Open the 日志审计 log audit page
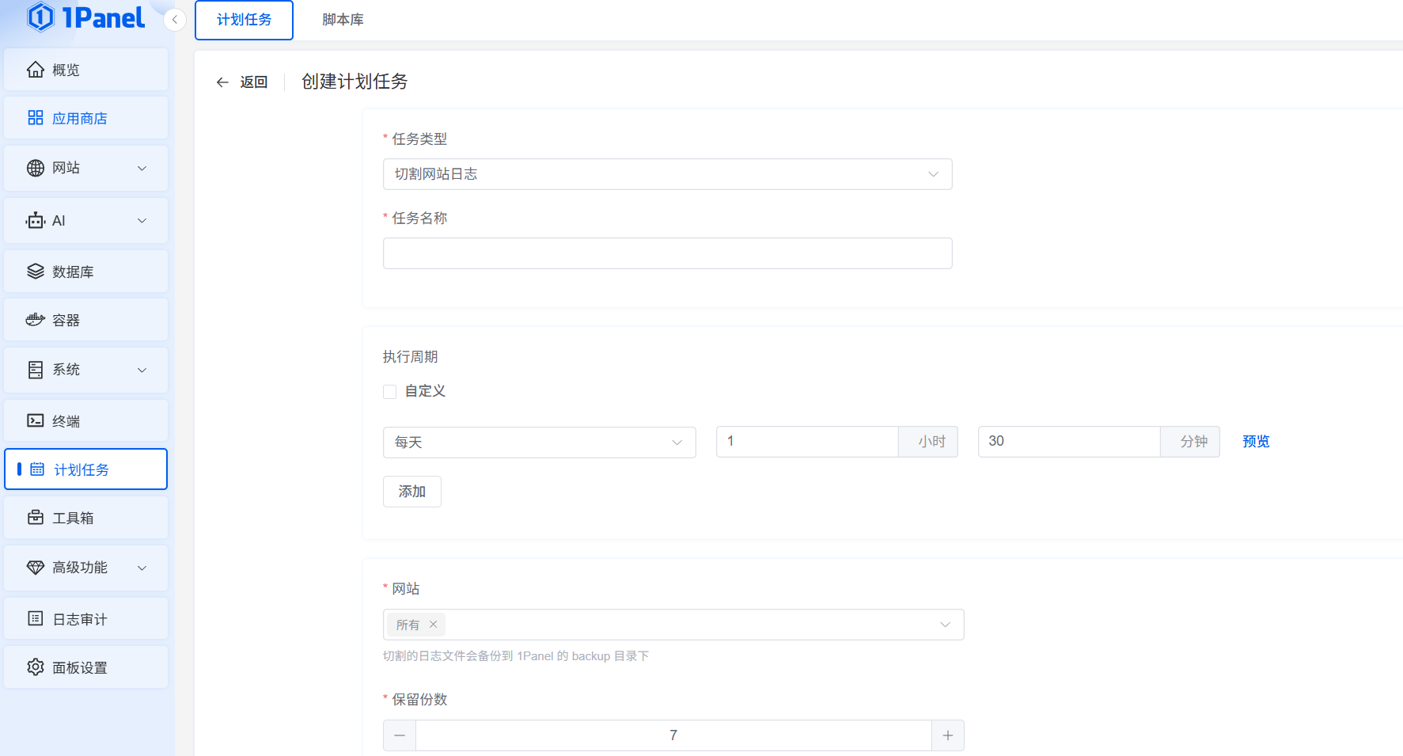This screenshot has width=1403, height=756. click(81, 618)
